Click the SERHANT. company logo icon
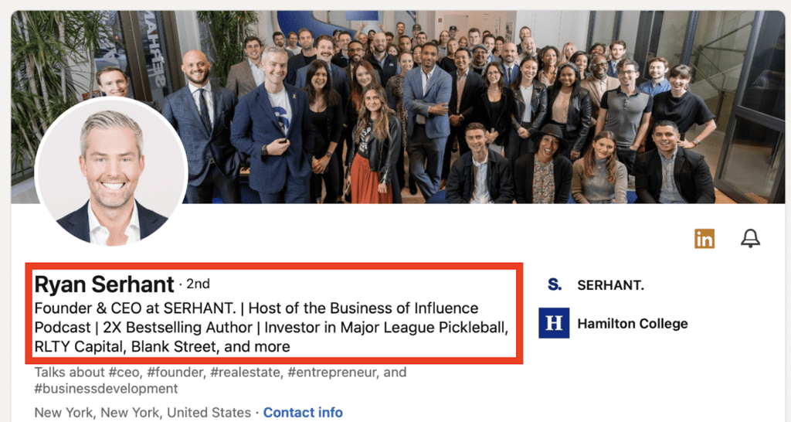This screenshot has width=791, height=422. click(x=554, y=285)
